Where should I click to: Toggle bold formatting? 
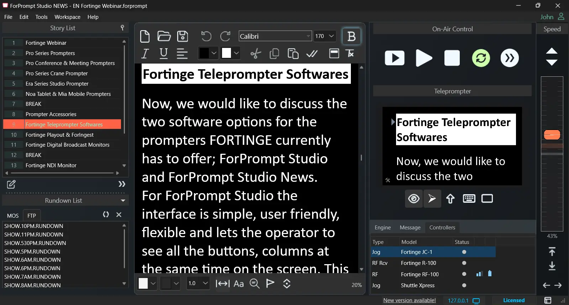351,36
